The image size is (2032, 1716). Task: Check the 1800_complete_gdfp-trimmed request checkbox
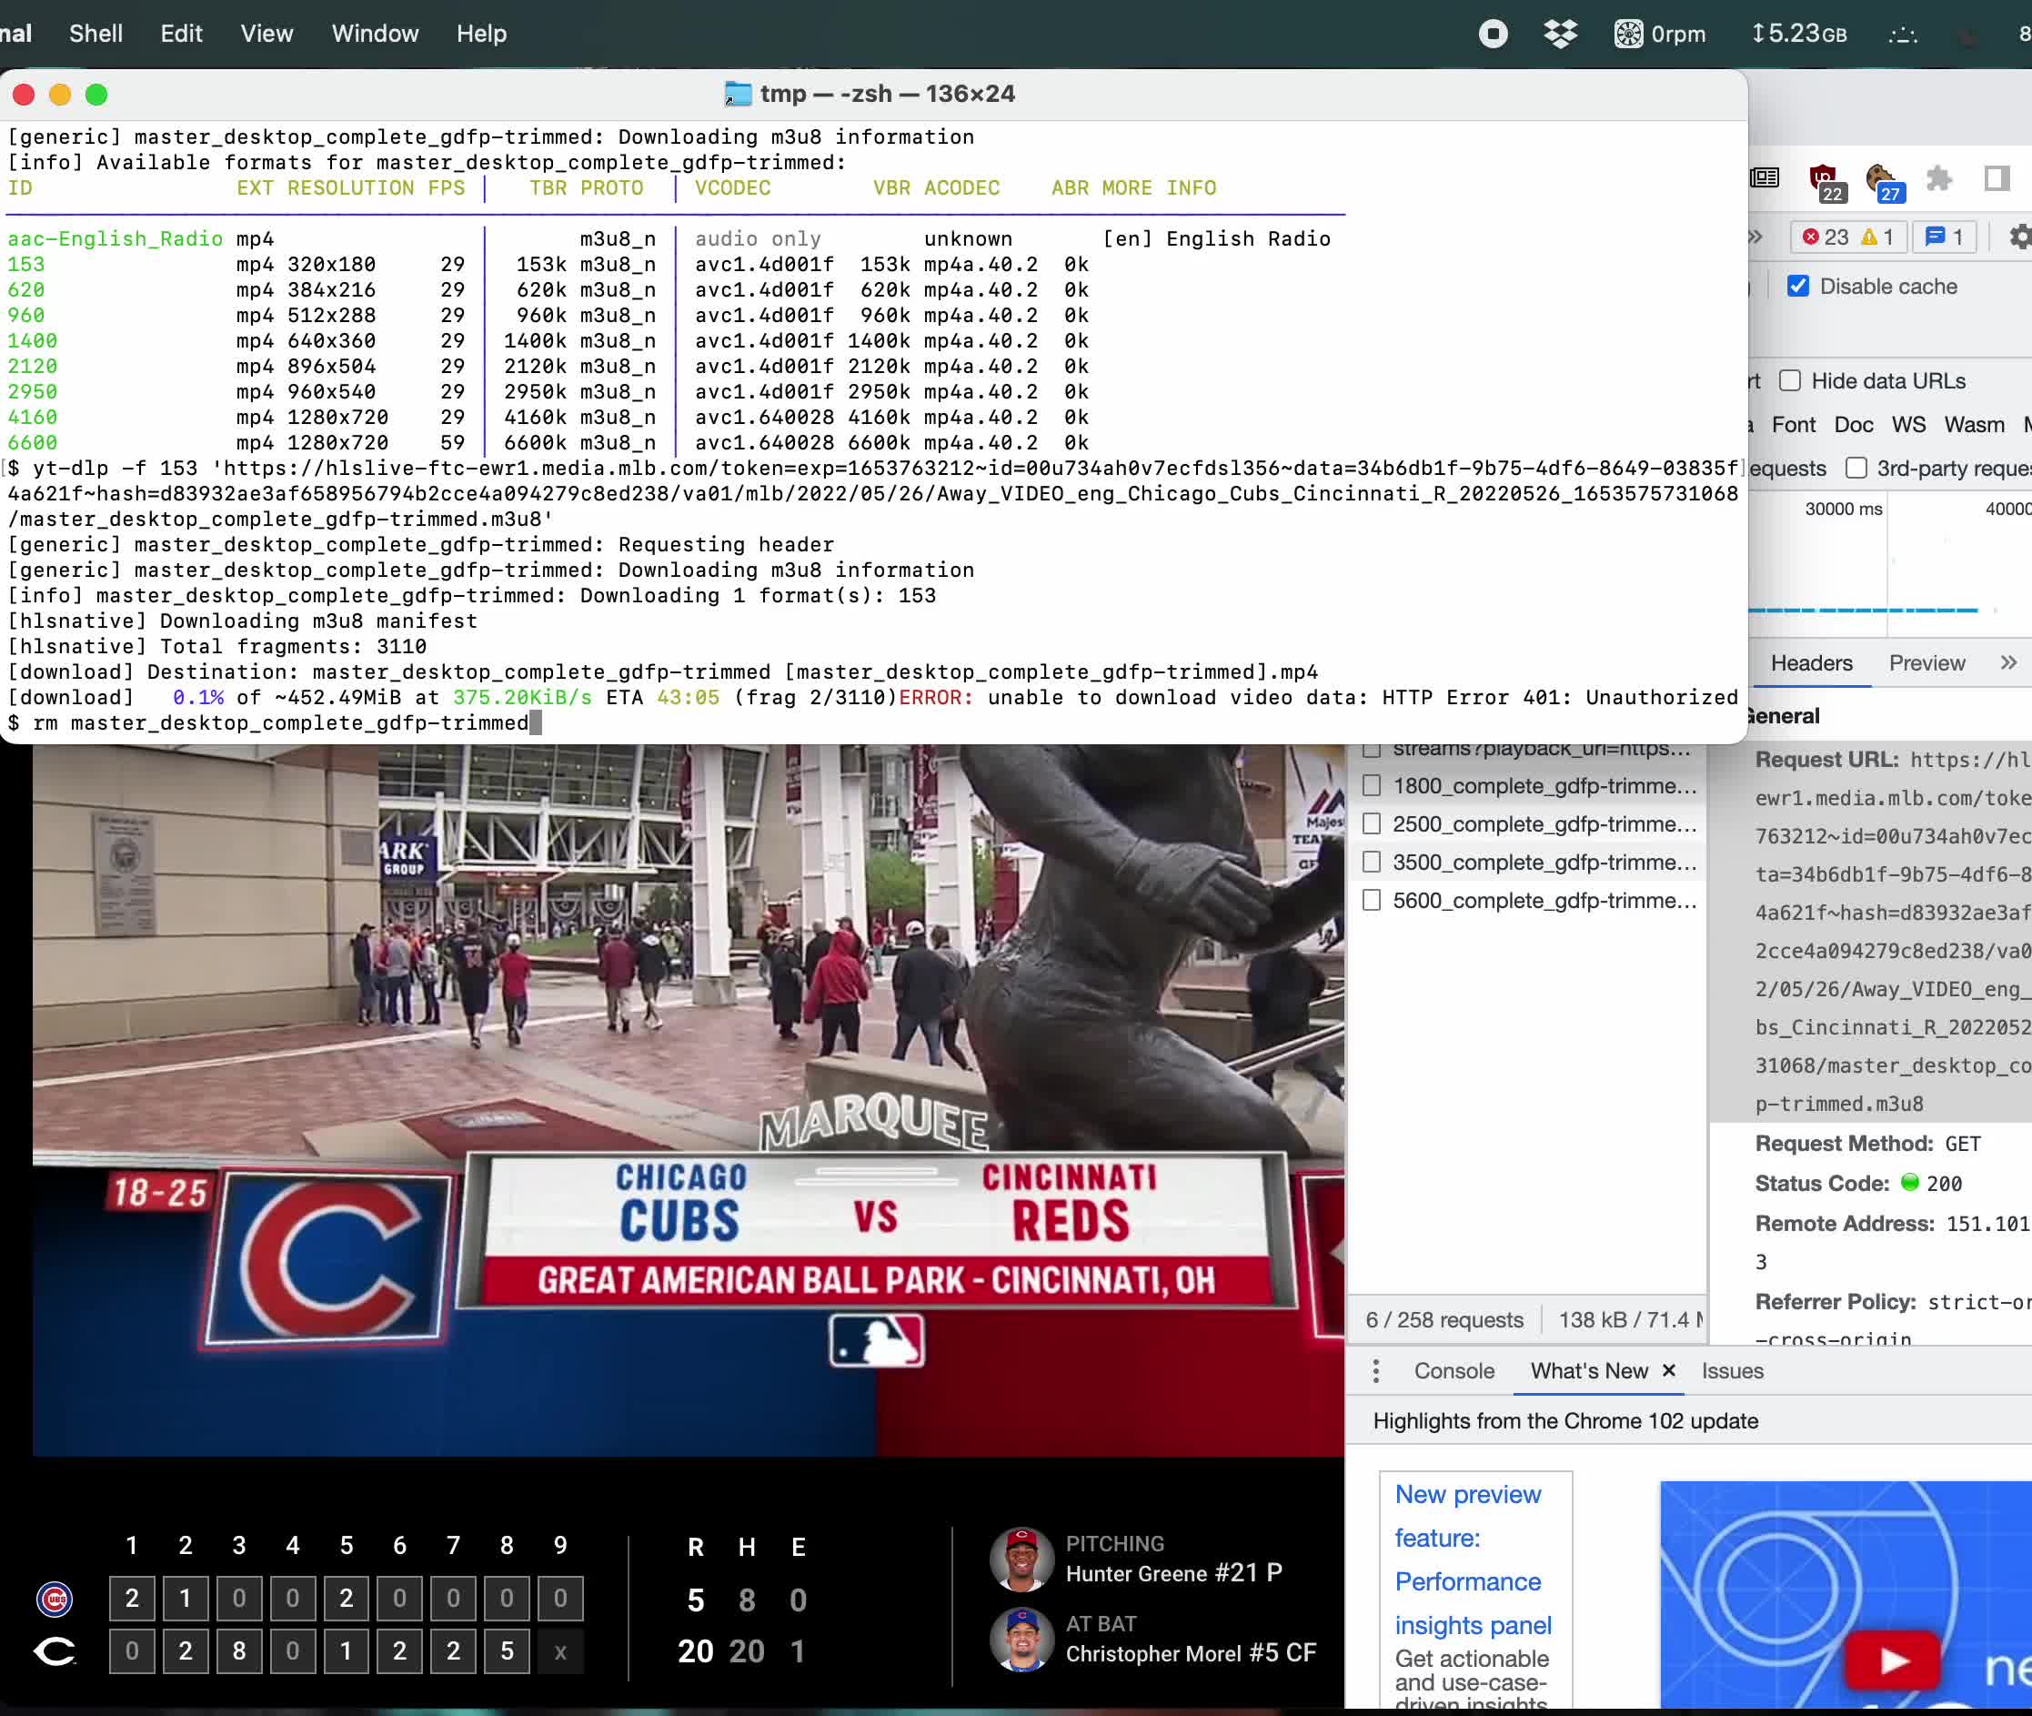point(1372,785)
